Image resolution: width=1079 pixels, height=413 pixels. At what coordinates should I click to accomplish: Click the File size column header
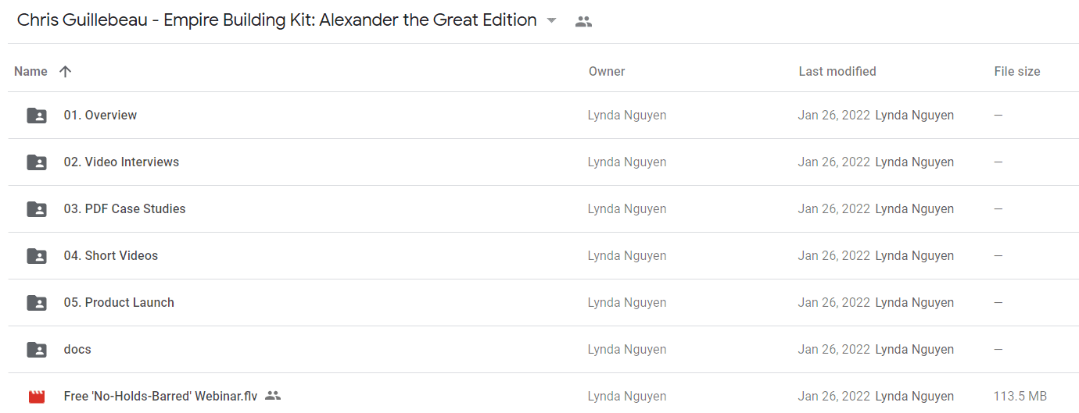(1017, 71)
